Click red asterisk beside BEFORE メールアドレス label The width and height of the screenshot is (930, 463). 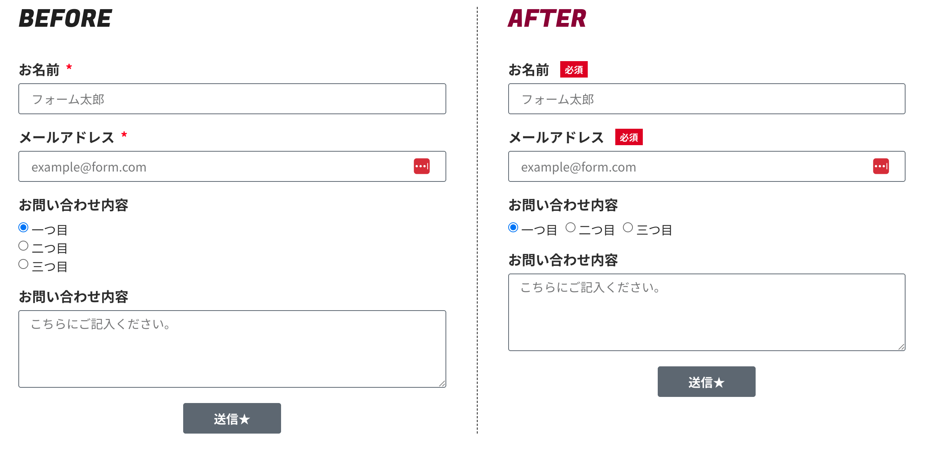[x=124, y=135]
